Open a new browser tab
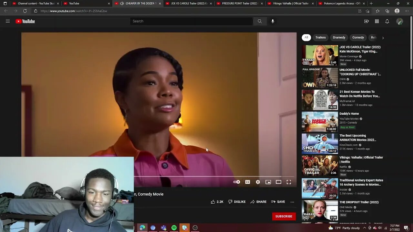This screenshot has width=413, height=232. [x=371, y=4]
